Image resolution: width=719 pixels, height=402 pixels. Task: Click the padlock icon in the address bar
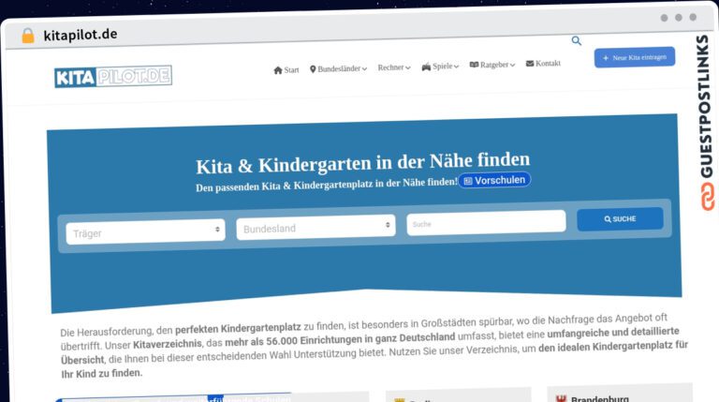28,36
